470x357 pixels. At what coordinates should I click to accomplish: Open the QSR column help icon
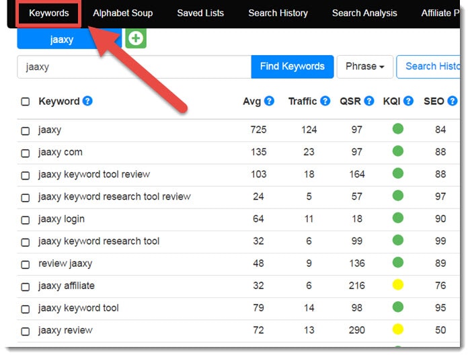369,101
